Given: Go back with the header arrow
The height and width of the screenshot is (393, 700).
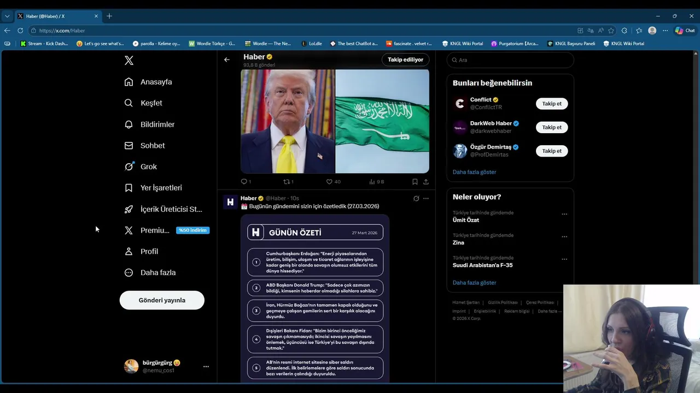Looking at the screenshot, I should [x=227, y=59].
